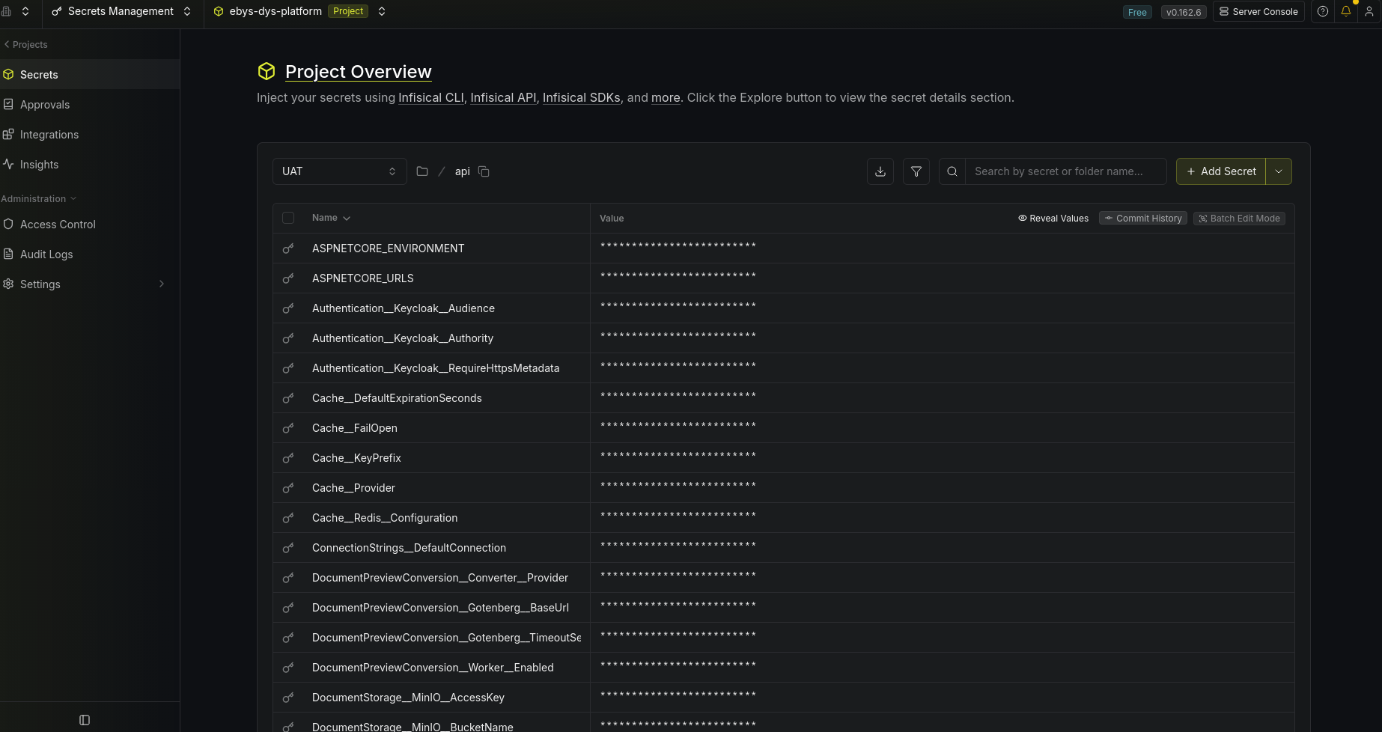The image size is (1382, 732).
Task: Select DocumentPreviewConversion__Gotenberg__TimeoutSe secret name
Action: (x=447, y=638)
